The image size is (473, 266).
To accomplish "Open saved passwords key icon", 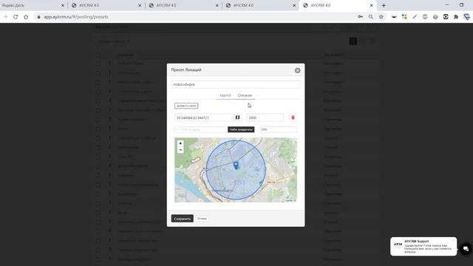I will pyautogui.click(x=361, y=17).
